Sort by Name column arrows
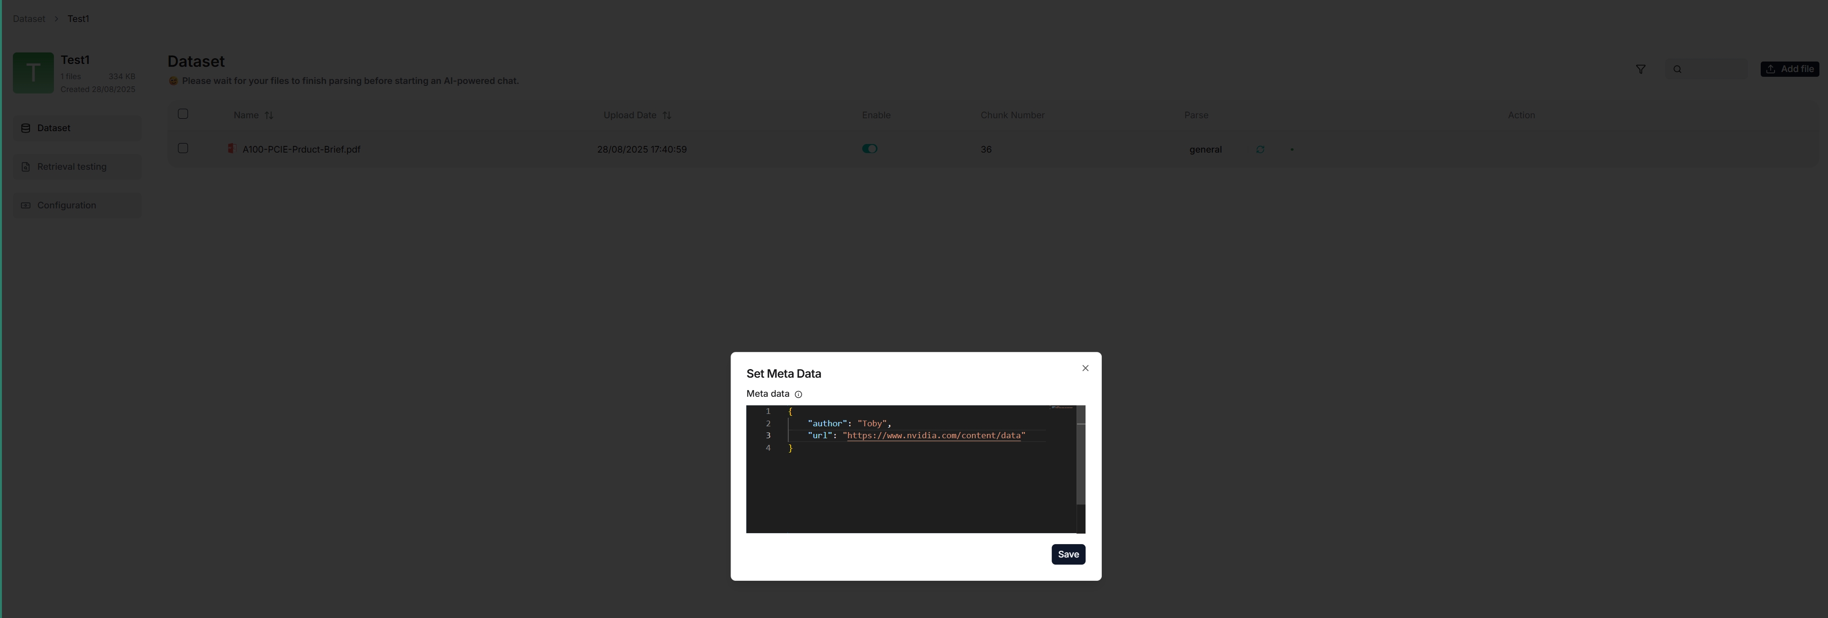1828x618 pixels. click(x=269, y=115)
